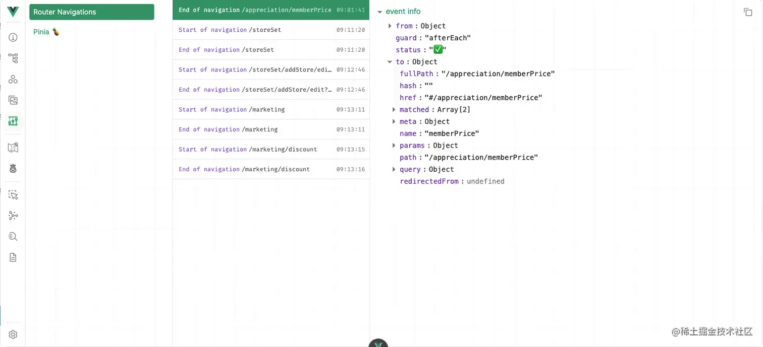Viewport: 763px width, 347px height.
Task: Expand the params Object node
Action: point(394,146)
